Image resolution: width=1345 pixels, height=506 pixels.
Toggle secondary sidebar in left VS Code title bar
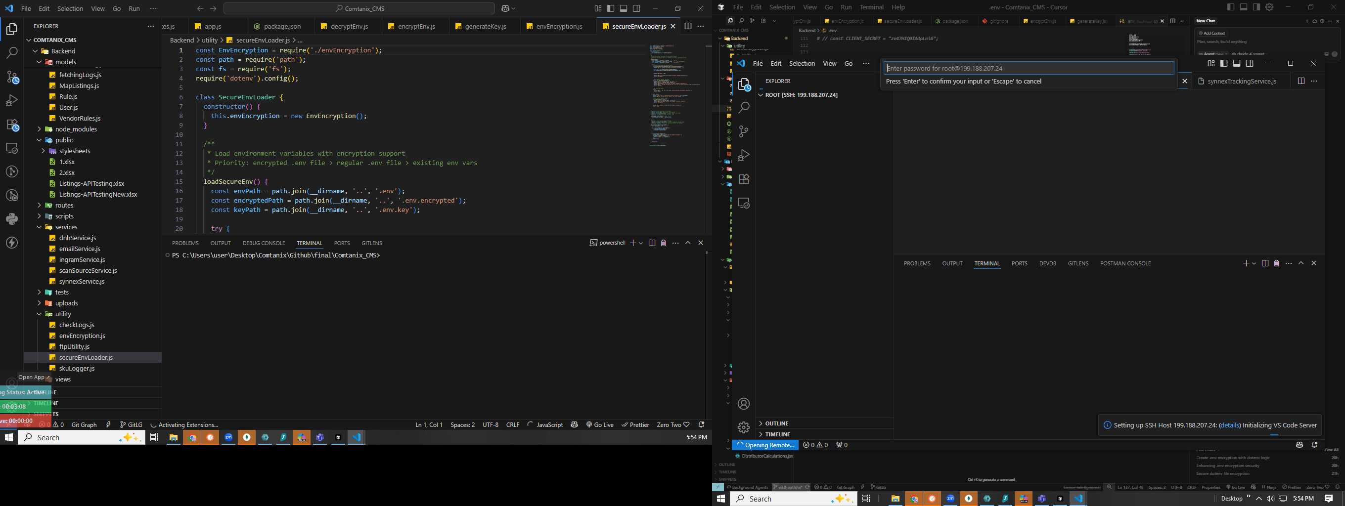click(x=636, y=8)
